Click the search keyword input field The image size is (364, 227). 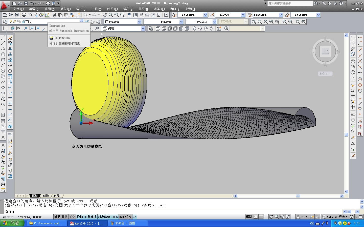pos(290,3)
